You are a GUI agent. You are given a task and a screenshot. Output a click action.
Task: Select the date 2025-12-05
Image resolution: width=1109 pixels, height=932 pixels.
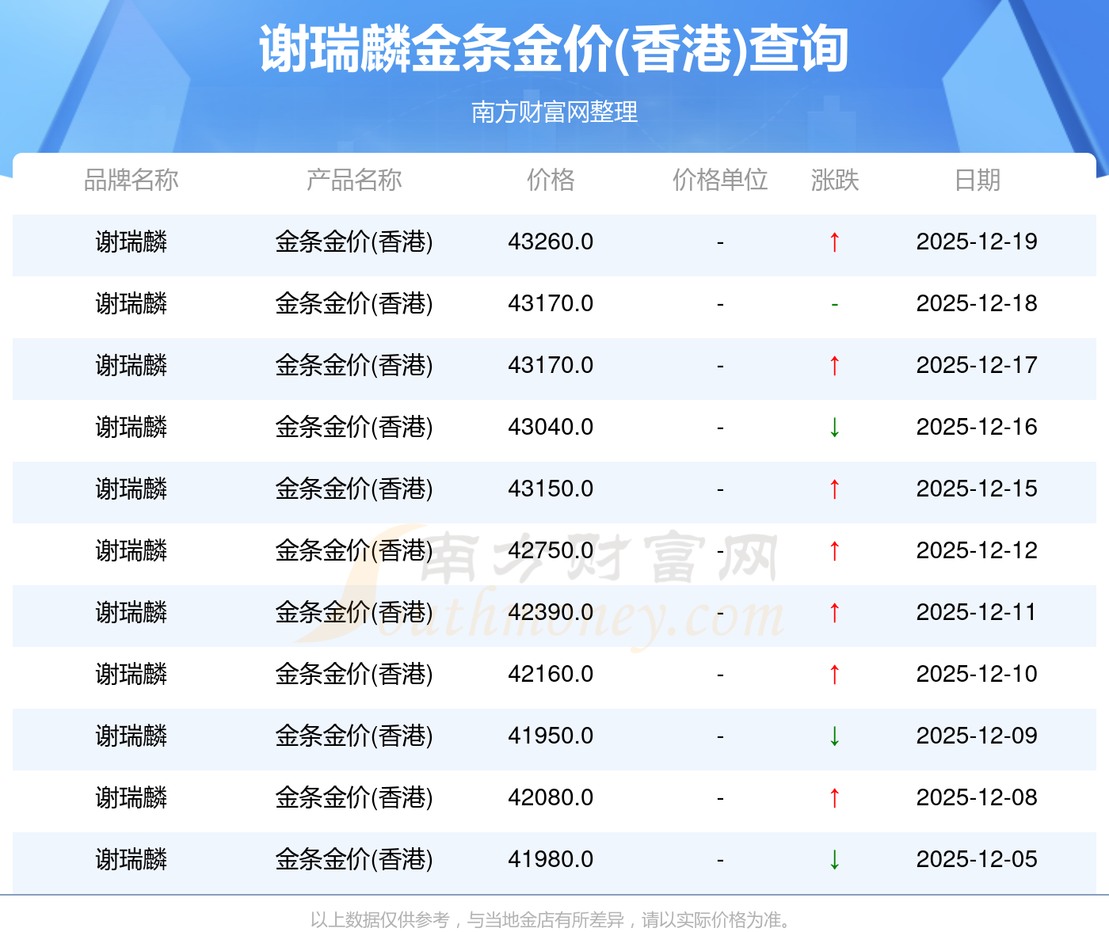(977, 859)
